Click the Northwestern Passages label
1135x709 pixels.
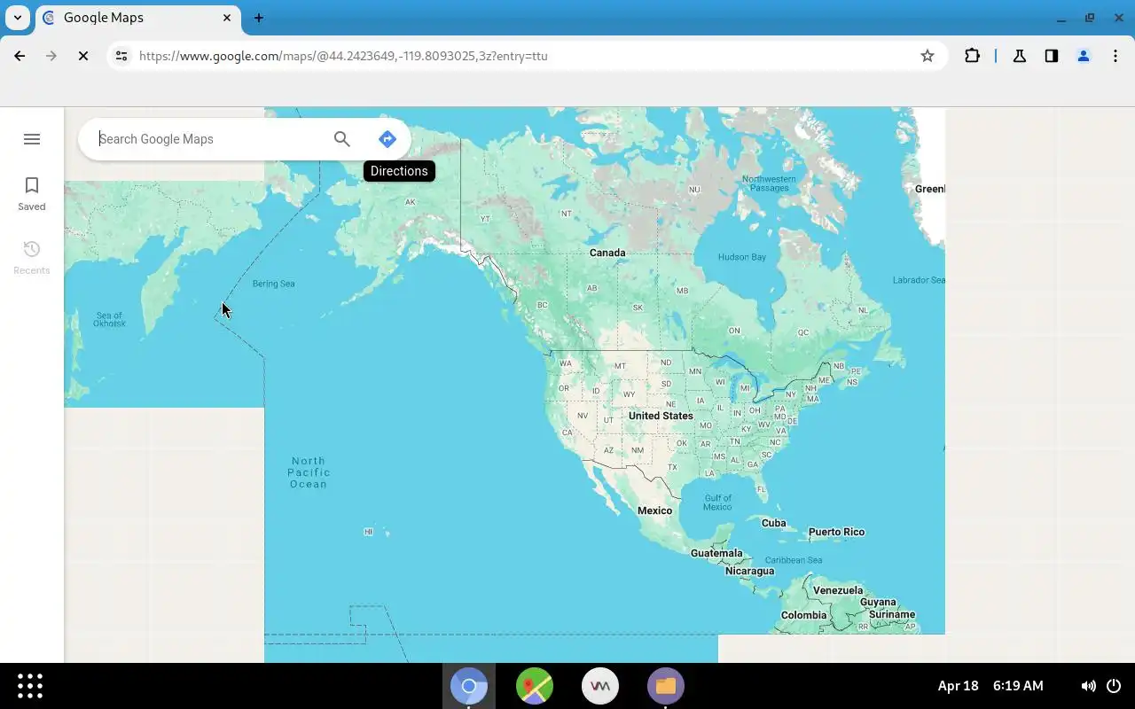click(x=769, y=183)
